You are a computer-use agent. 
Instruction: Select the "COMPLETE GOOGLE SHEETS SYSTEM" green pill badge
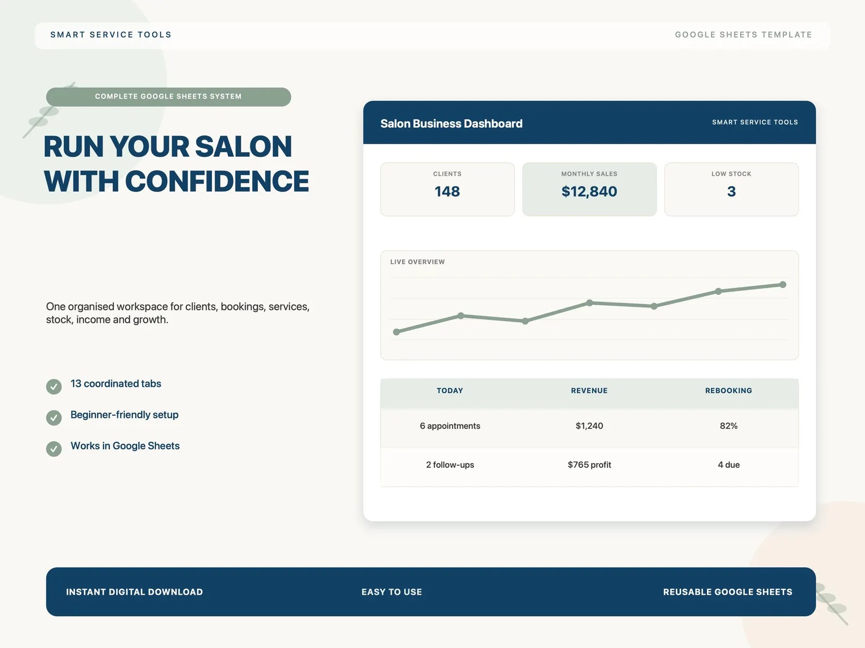[168, 97]
